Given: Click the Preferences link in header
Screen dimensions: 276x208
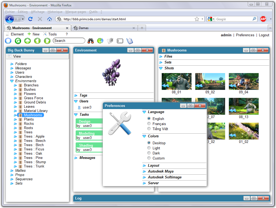Looking at the screenshot, I should (x=245, y=35).
